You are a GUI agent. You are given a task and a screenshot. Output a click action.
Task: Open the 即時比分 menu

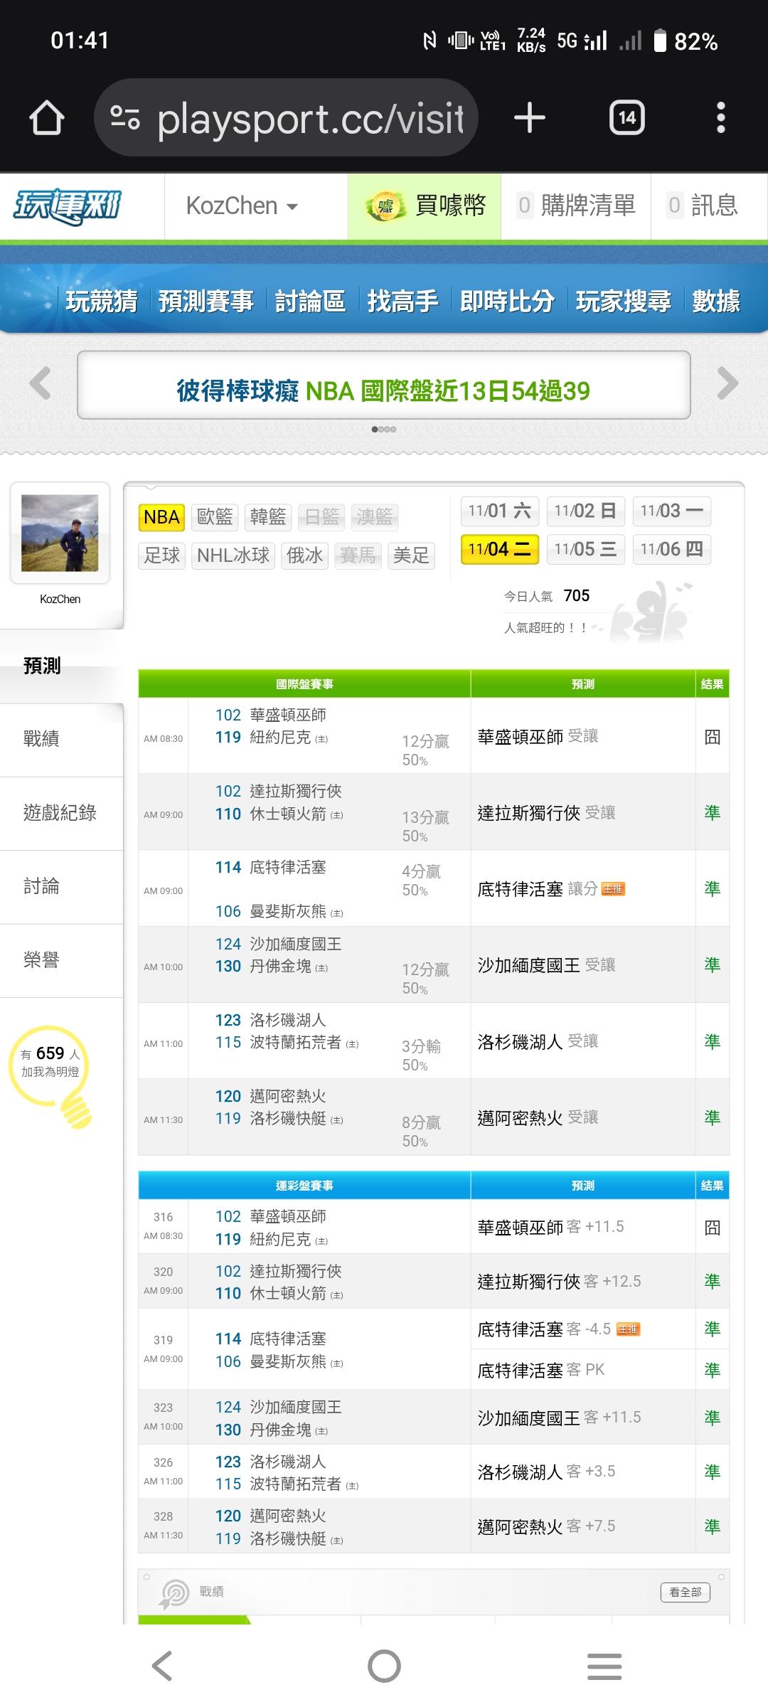click(508, 302)
